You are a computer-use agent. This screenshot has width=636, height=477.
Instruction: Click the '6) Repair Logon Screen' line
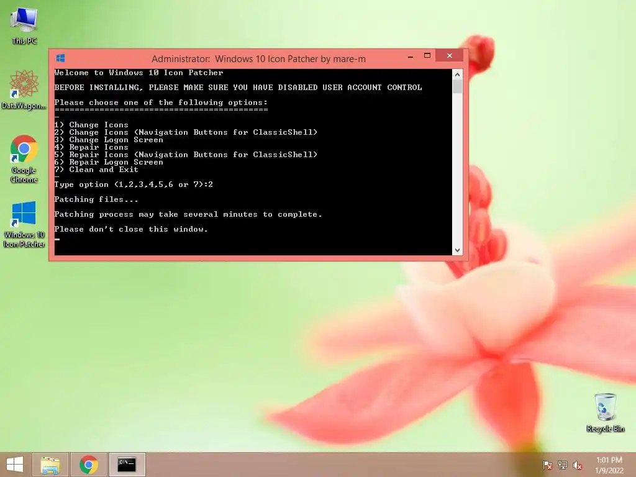coord(109,162)
